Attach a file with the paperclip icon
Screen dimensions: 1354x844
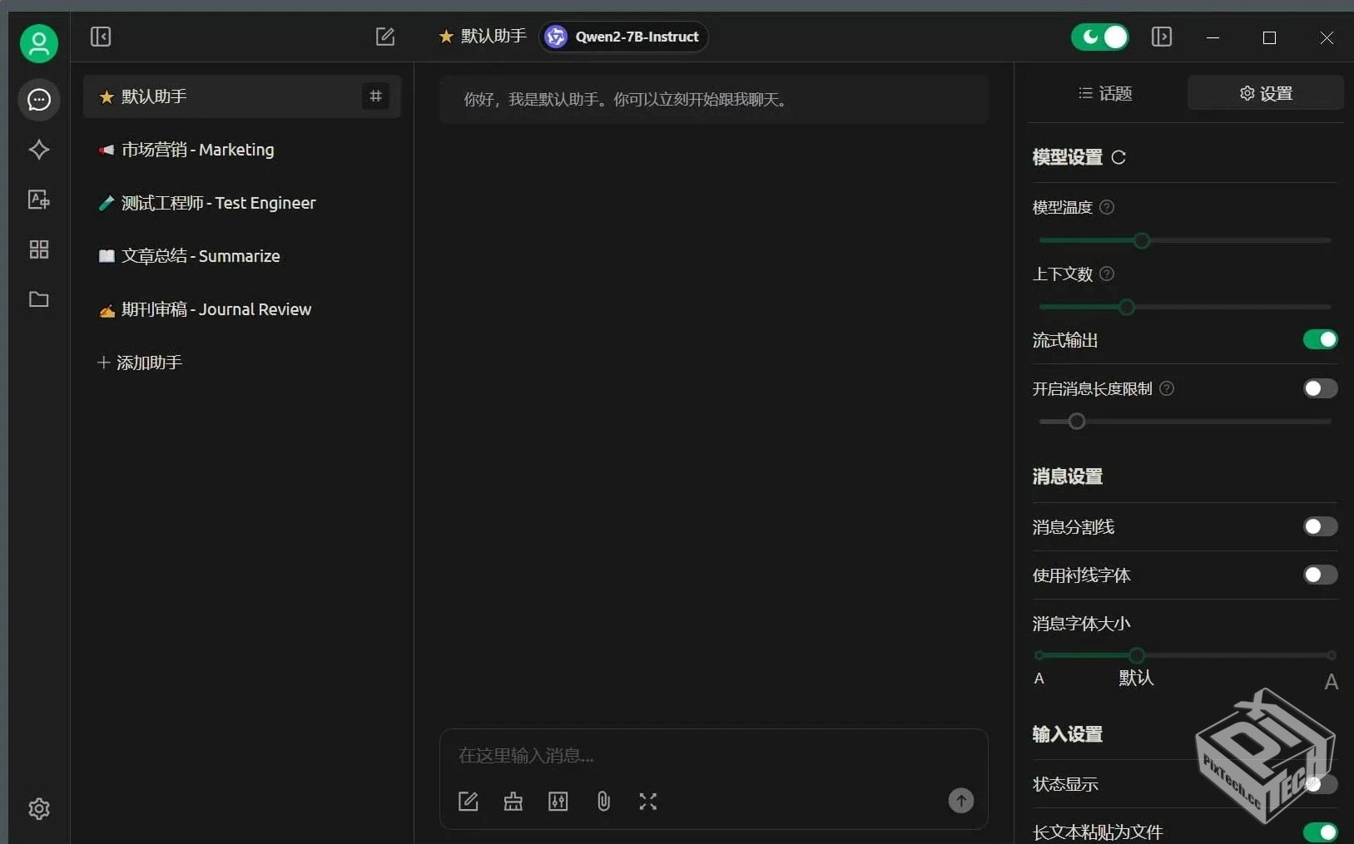tap(603, 802)
